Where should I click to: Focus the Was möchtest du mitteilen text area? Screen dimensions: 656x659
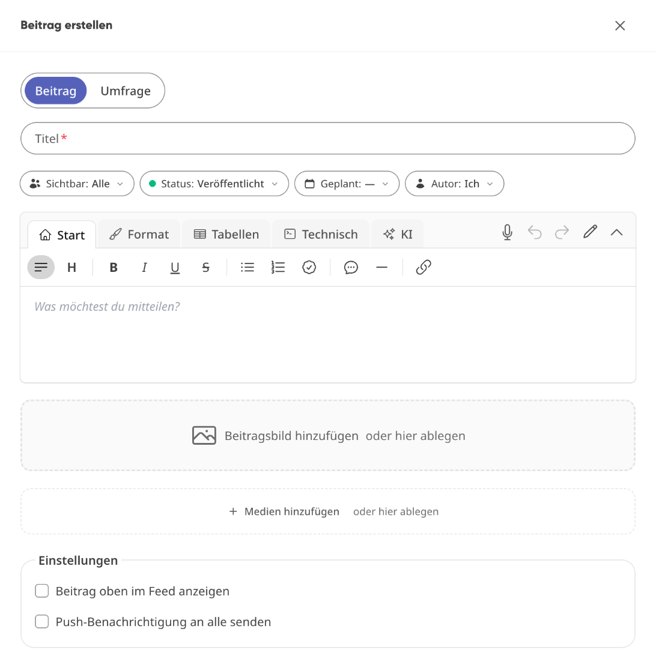pyautogui.click(x=328, y=334)
